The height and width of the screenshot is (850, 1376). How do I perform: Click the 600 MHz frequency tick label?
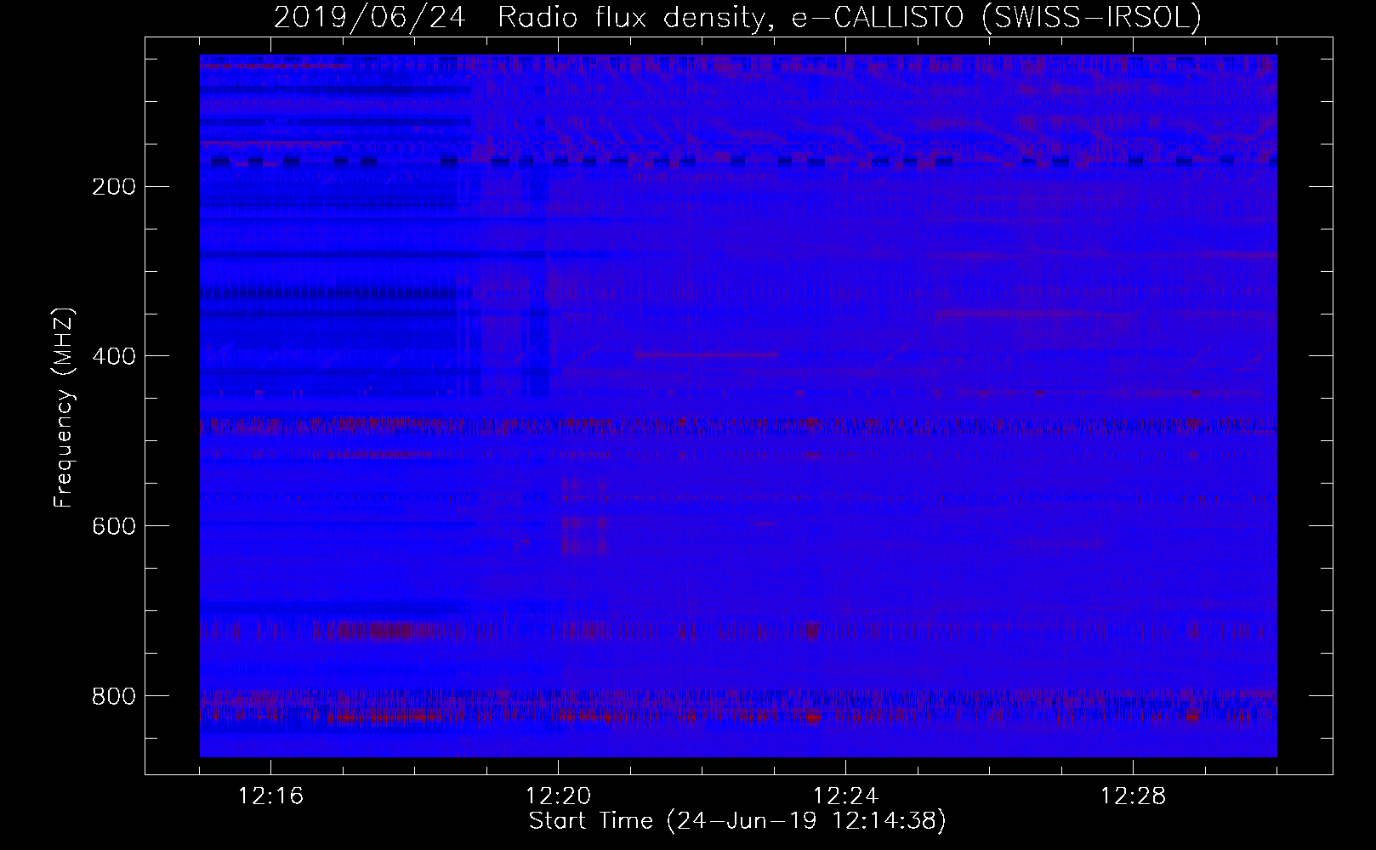coord(113,526)
